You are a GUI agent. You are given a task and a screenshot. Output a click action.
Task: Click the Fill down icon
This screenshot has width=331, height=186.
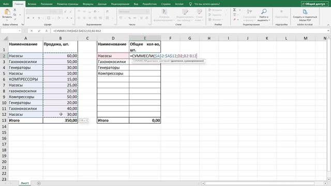(234, 15)
